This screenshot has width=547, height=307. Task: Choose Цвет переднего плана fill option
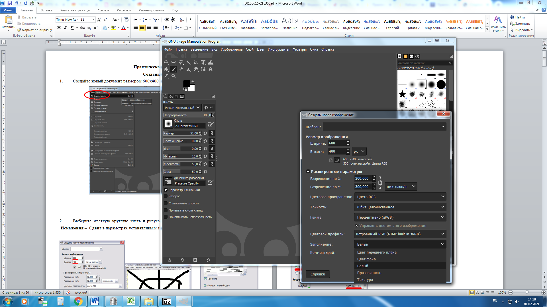coord(400,252)
